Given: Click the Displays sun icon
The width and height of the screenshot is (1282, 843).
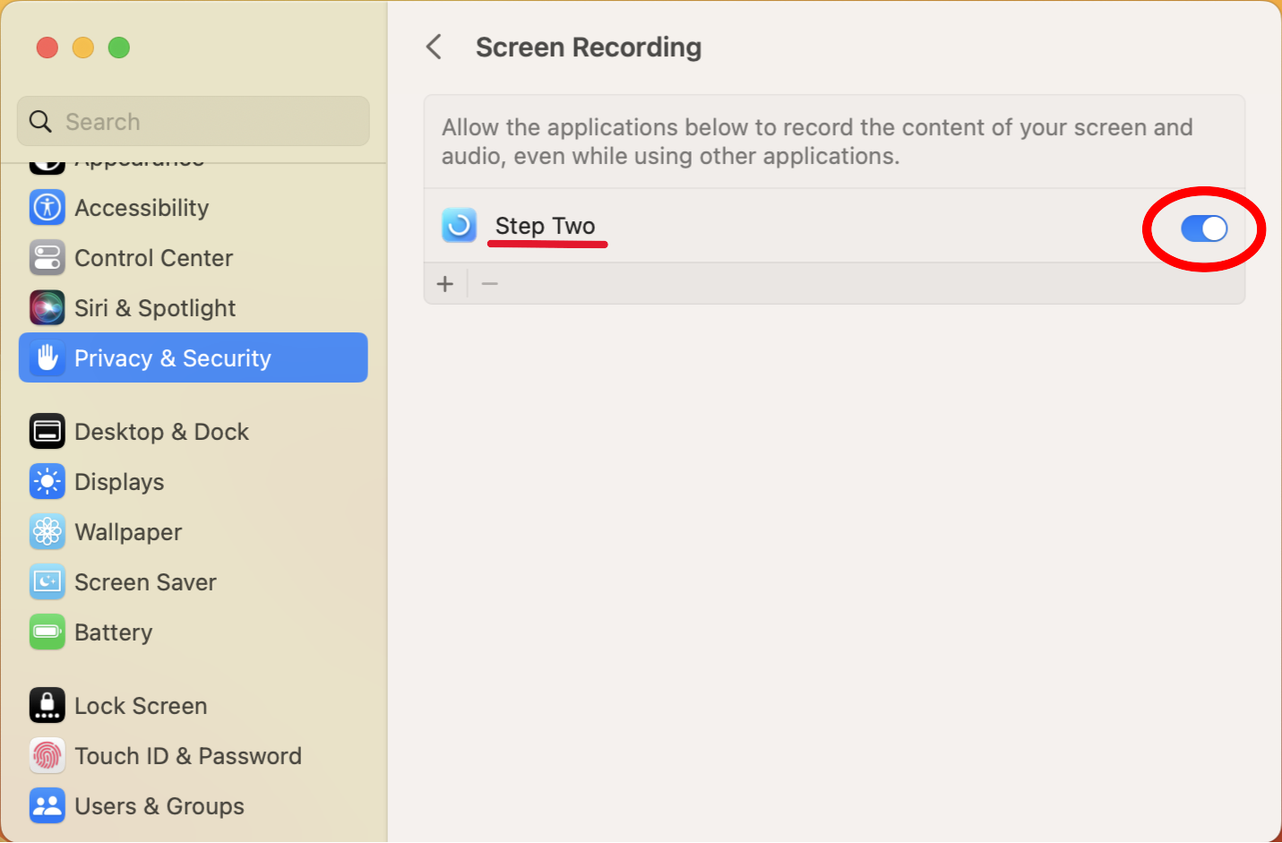Looking at the screenshot, I should [47, 482].
